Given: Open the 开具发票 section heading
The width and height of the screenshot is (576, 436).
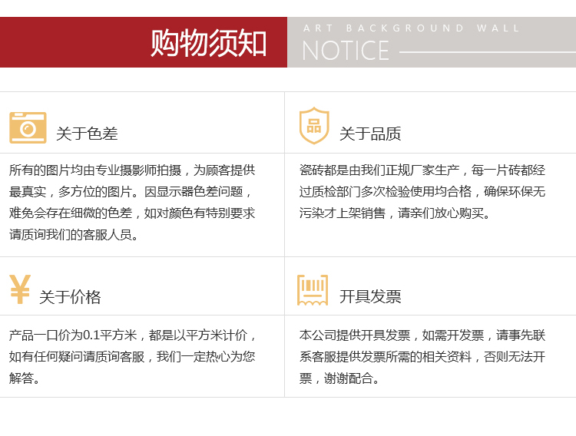Looking at the screenshot, I should [x=370, y=296].
